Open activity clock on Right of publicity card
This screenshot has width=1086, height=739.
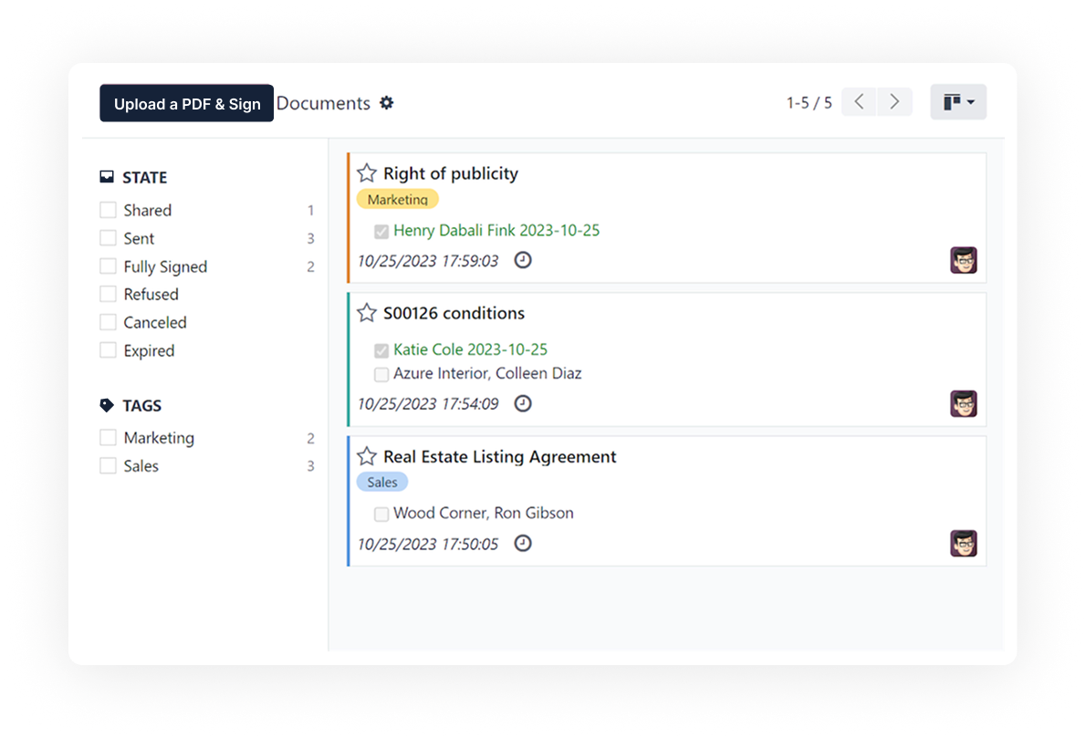[523, 260]
